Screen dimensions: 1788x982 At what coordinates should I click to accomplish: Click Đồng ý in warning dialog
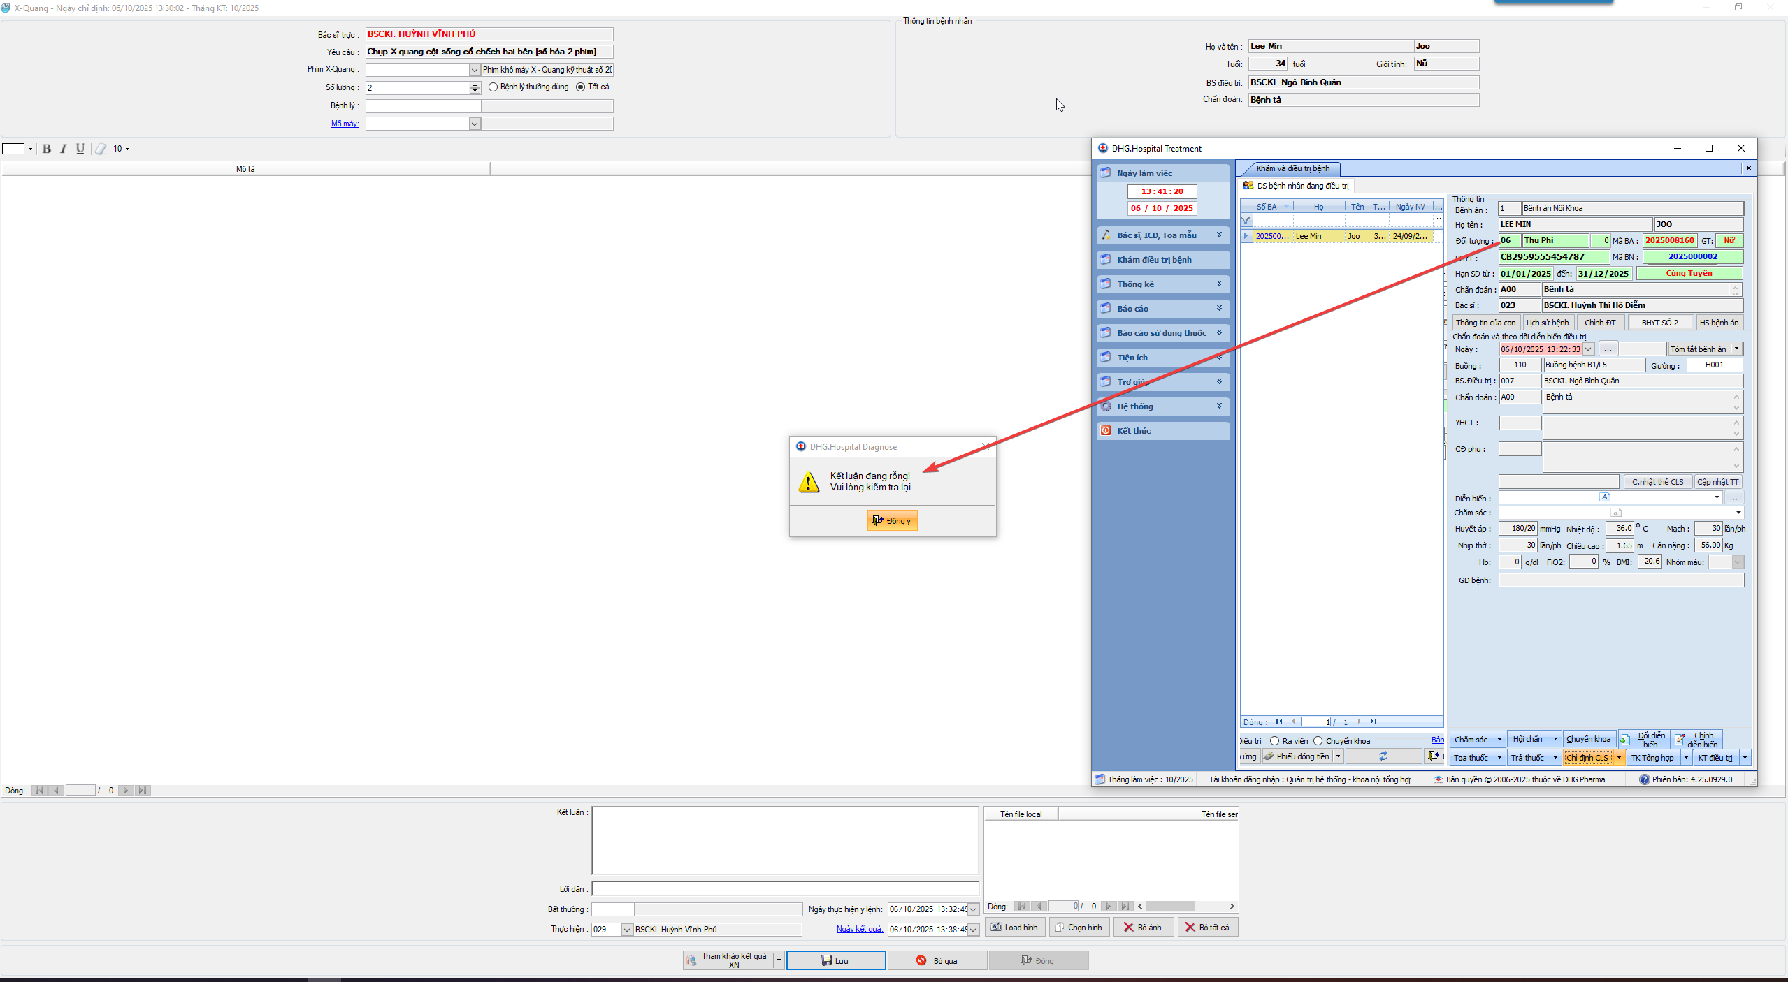point(892,520)
